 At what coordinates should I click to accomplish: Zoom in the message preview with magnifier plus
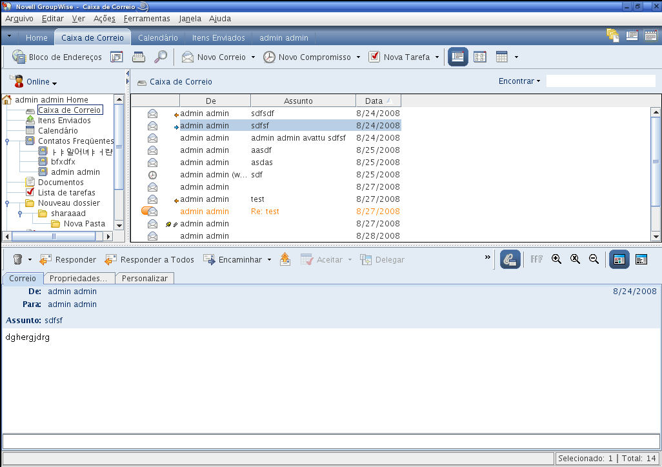pyautogui.click(x=556, y=259)
